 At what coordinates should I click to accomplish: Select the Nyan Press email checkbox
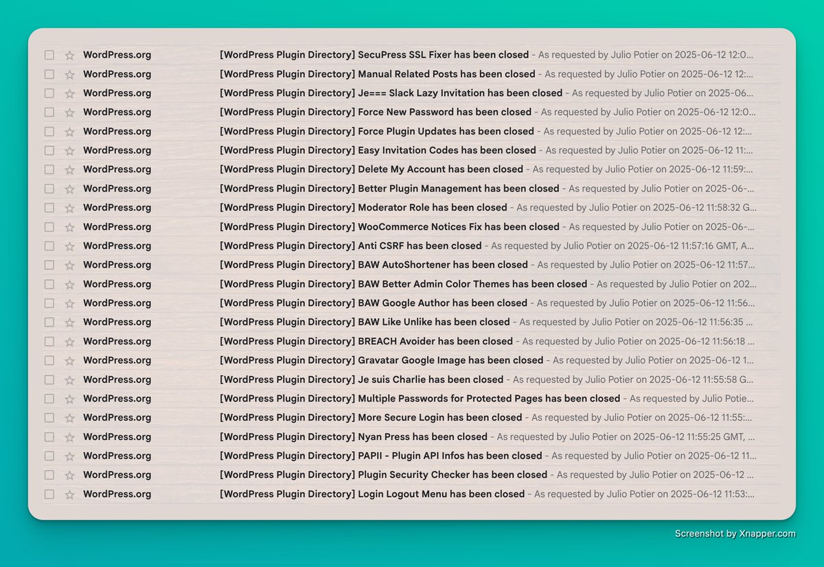point(49,437)
